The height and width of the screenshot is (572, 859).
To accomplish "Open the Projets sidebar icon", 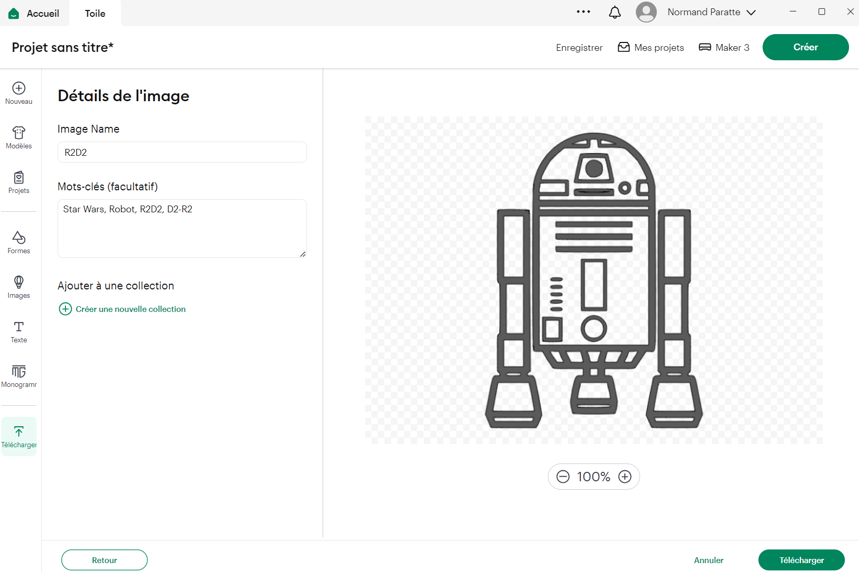I will [19, 178].
